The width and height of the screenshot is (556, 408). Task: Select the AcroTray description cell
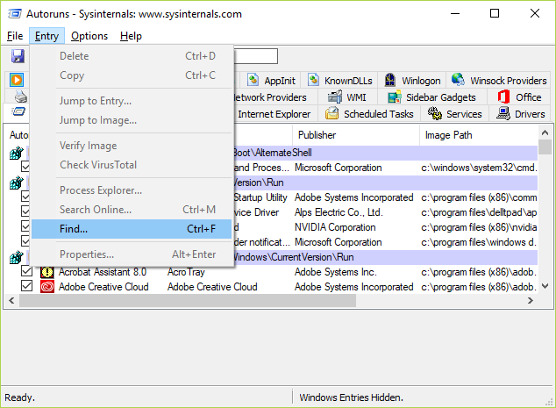(186, 272)
